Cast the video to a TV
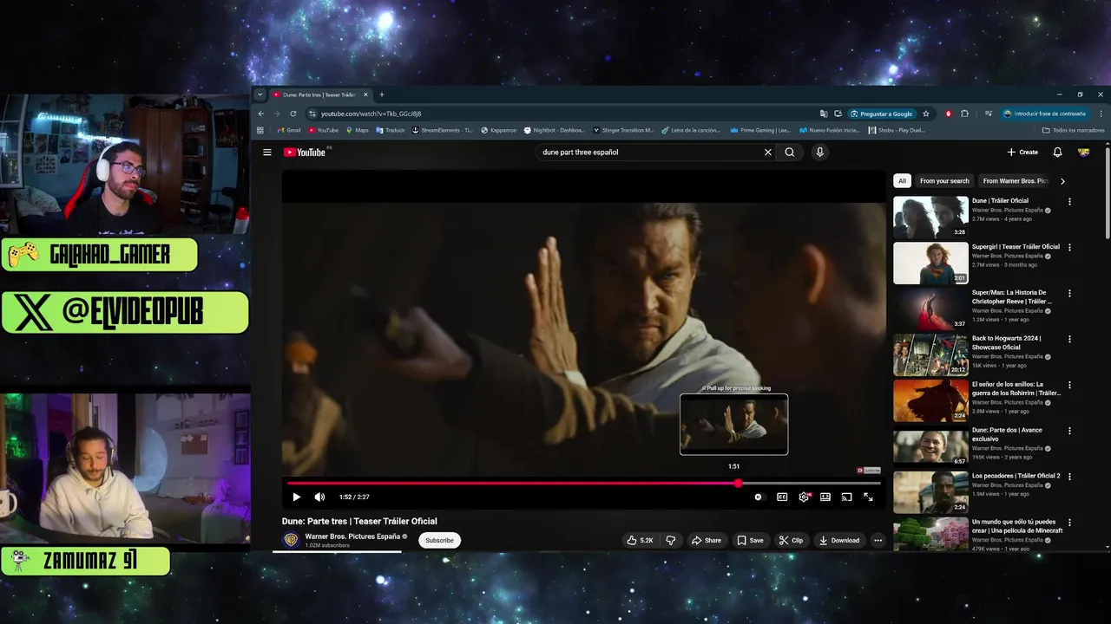1111x624 pixels. (847, 497)
